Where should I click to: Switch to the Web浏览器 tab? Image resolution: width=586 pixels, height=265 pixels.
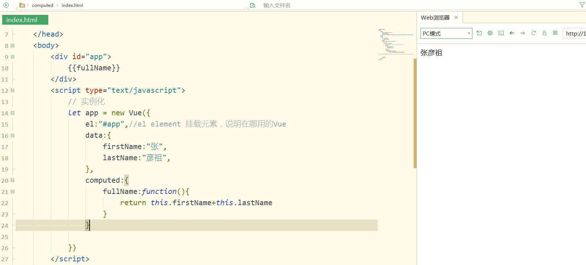435,17
